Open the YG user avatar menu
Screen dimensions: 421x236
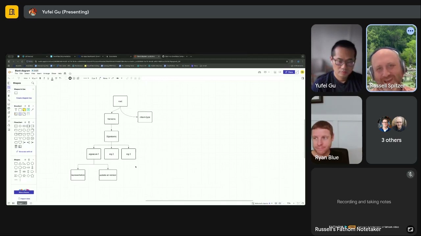[302, 72]
